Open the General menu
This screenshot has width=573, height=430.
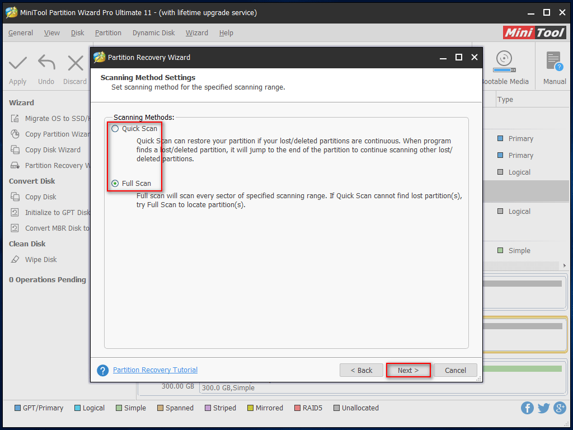[x=21, y=33]
